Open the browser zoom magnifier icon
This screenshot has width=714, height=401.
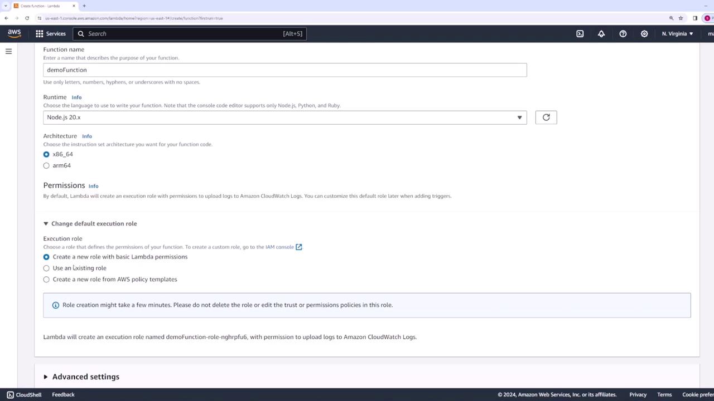coord(671,18)
